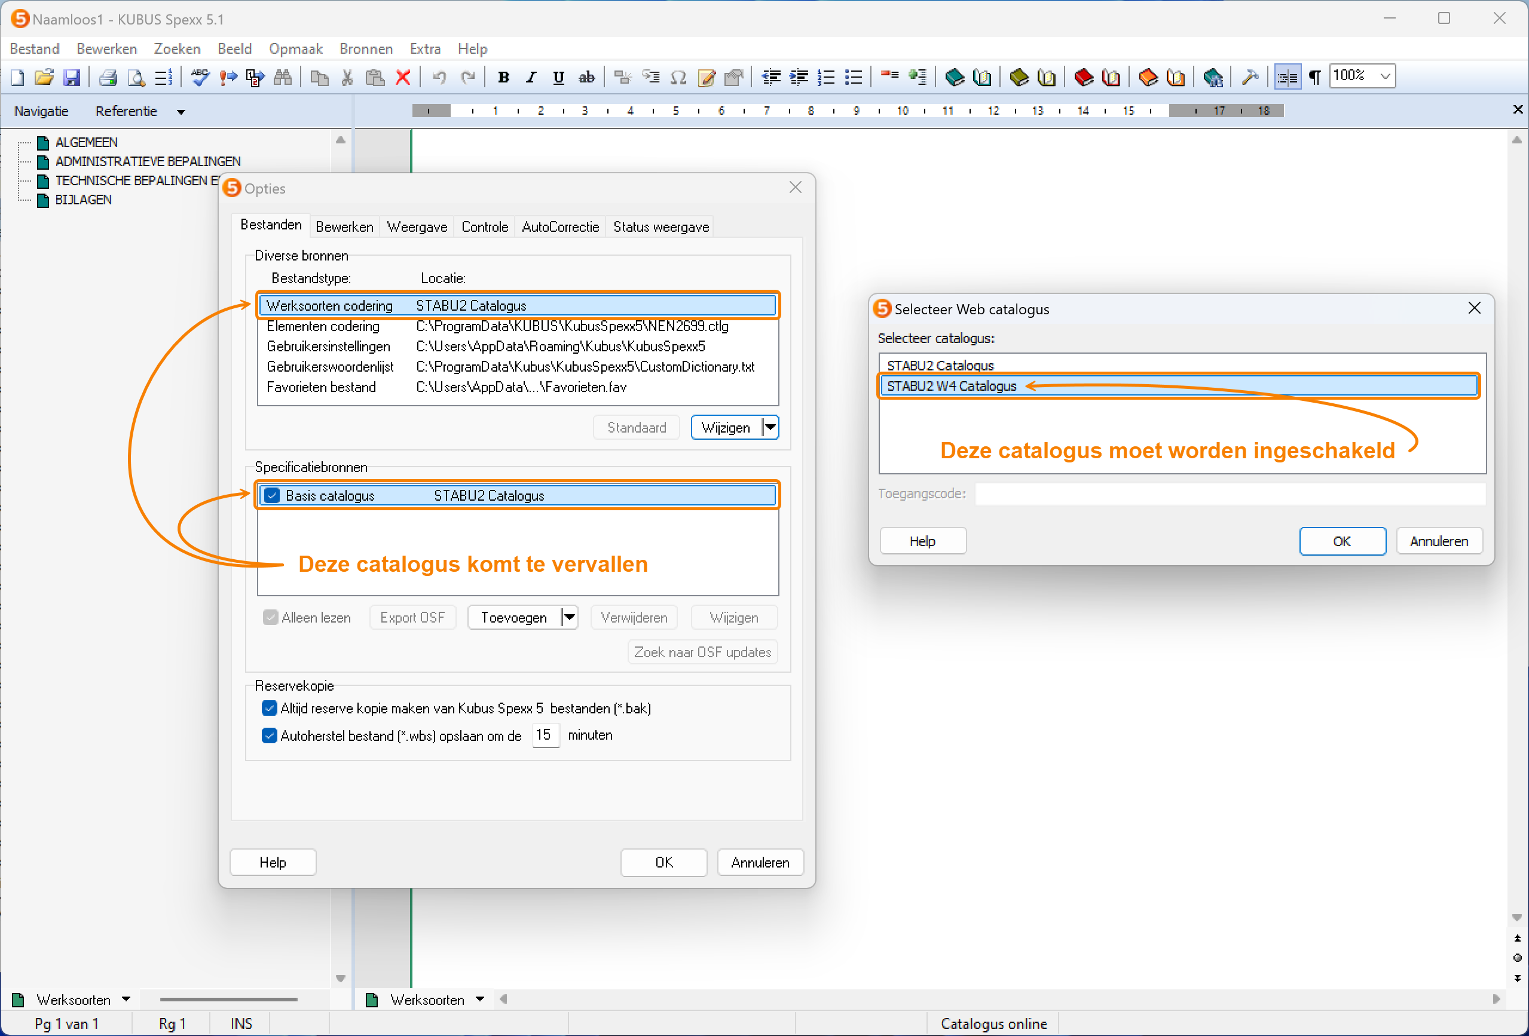This screenshot has width=1529, height=1036.
Task: Toggle Underline formatting icon
Action: 558,78
